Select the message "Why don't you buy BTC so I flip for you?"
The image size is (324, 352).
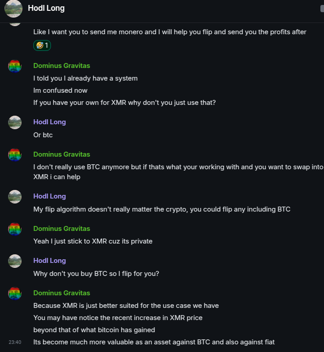point(96,273)
